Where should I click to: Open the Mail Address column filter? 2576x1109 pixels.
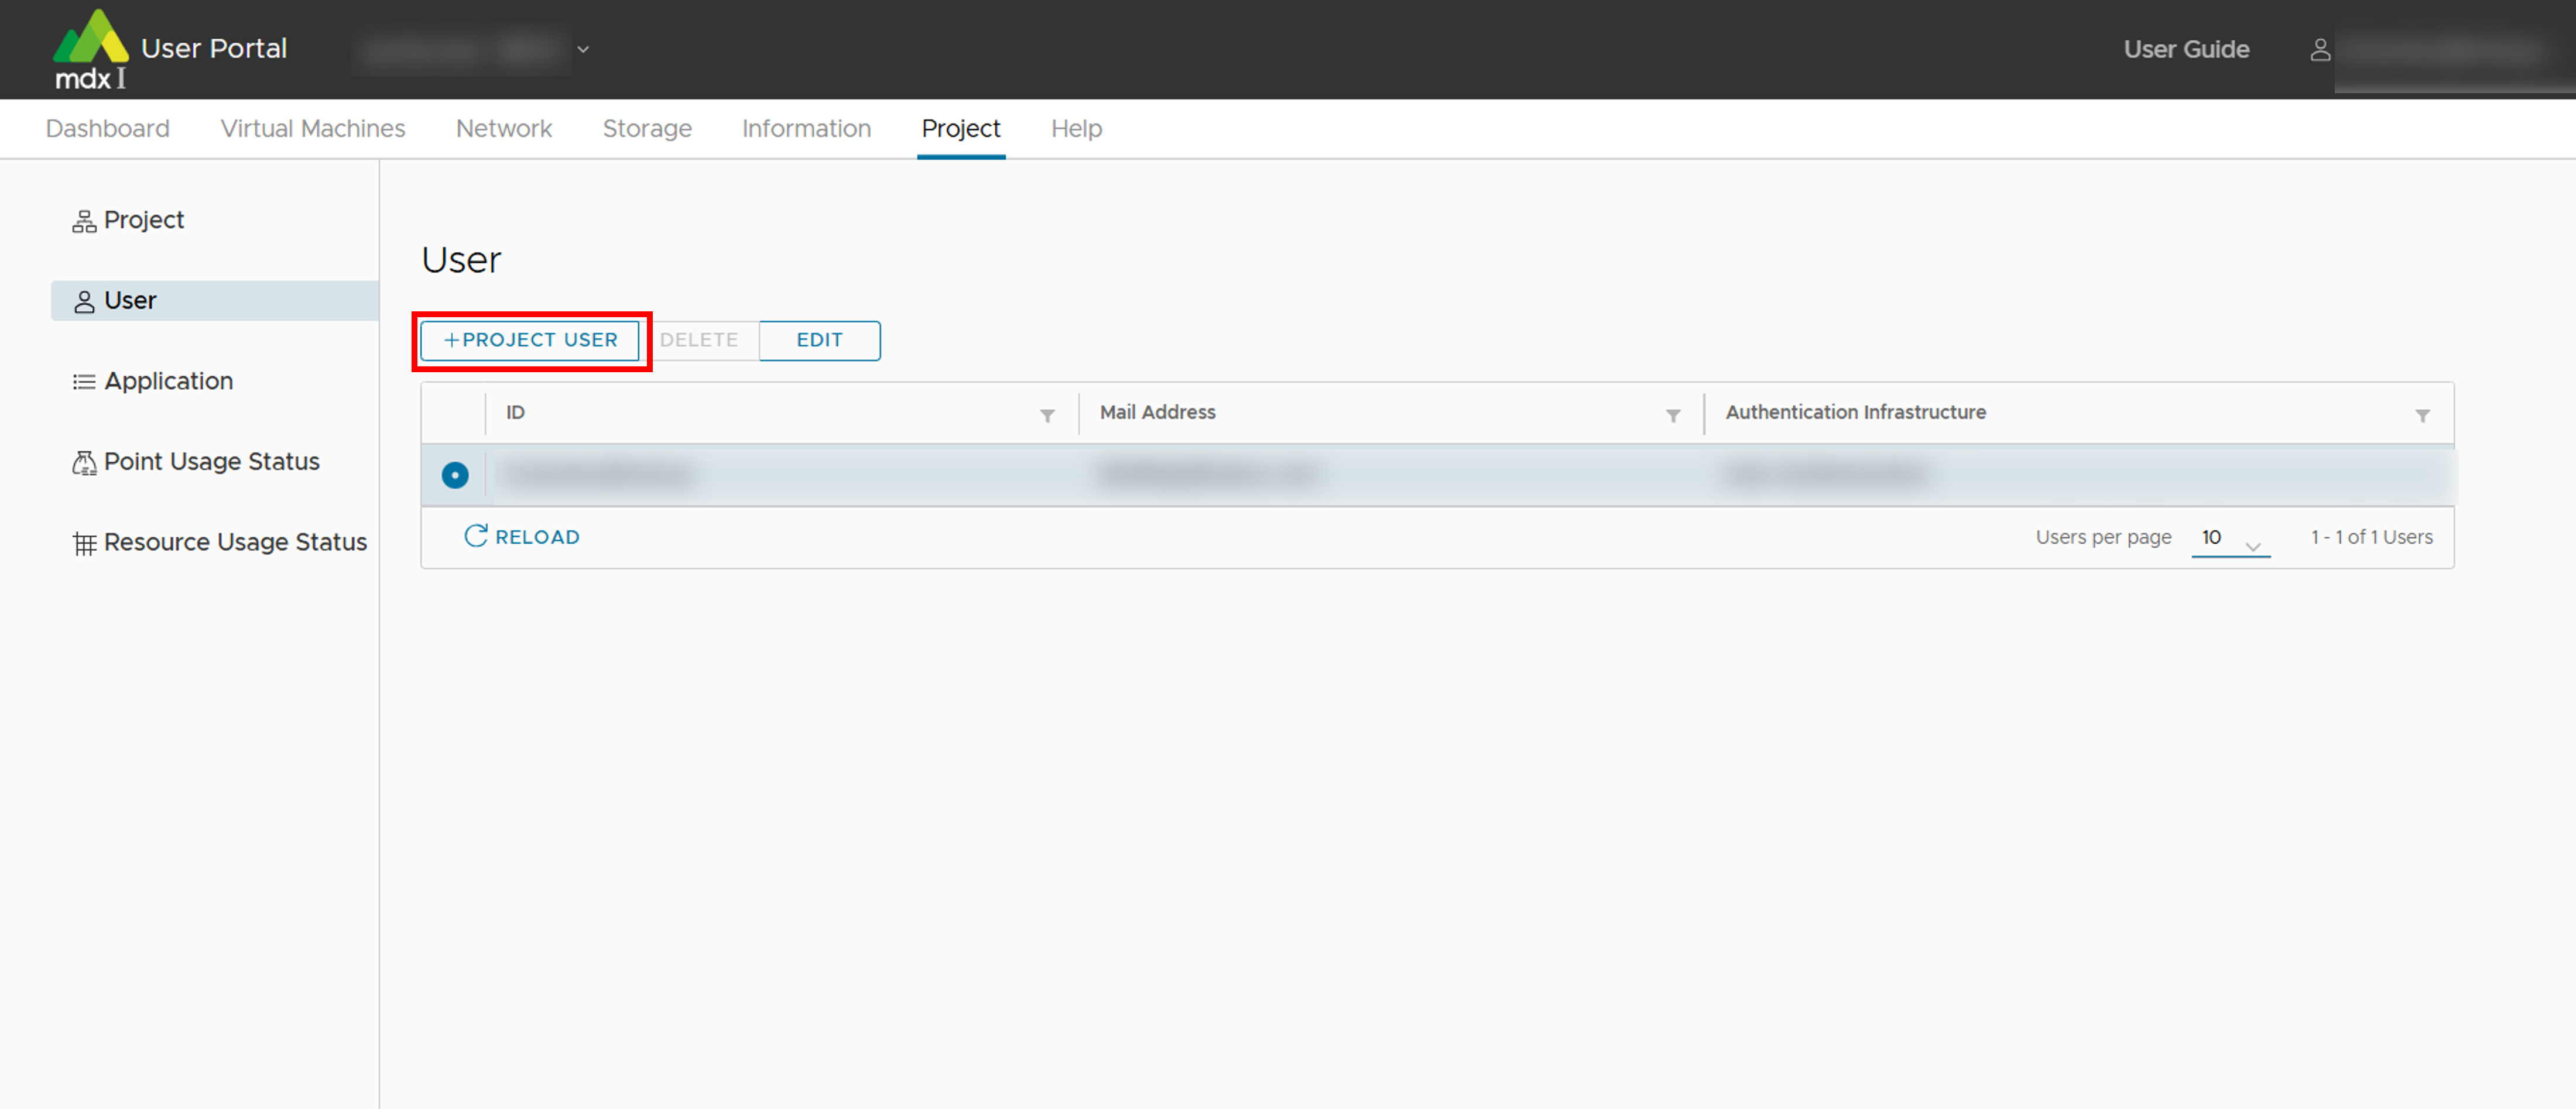pyautogui.click(x=1672, y=415)
